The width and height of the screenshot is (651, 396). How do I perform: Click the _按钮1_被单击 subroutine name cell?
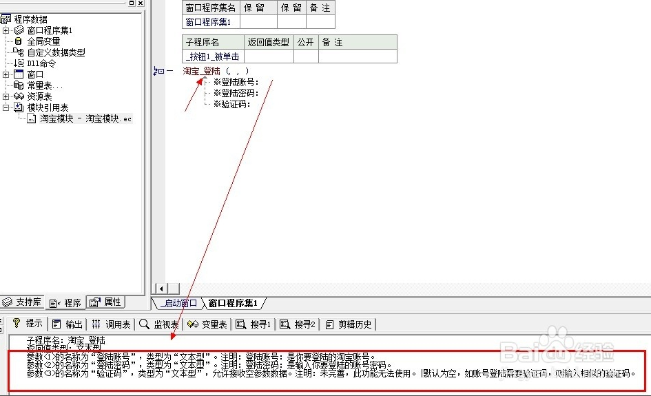213,56
